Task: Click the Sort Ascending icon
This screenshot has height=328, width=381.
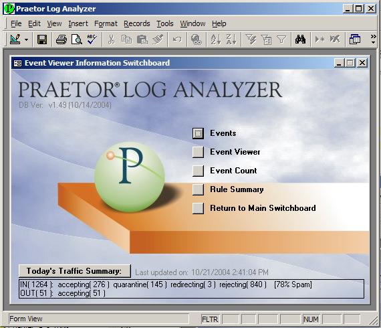Action: 216,39
